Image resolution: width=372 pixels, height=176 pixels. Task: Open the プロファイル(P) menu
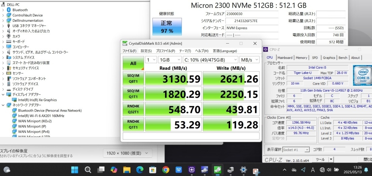click(x=165, y=51)
